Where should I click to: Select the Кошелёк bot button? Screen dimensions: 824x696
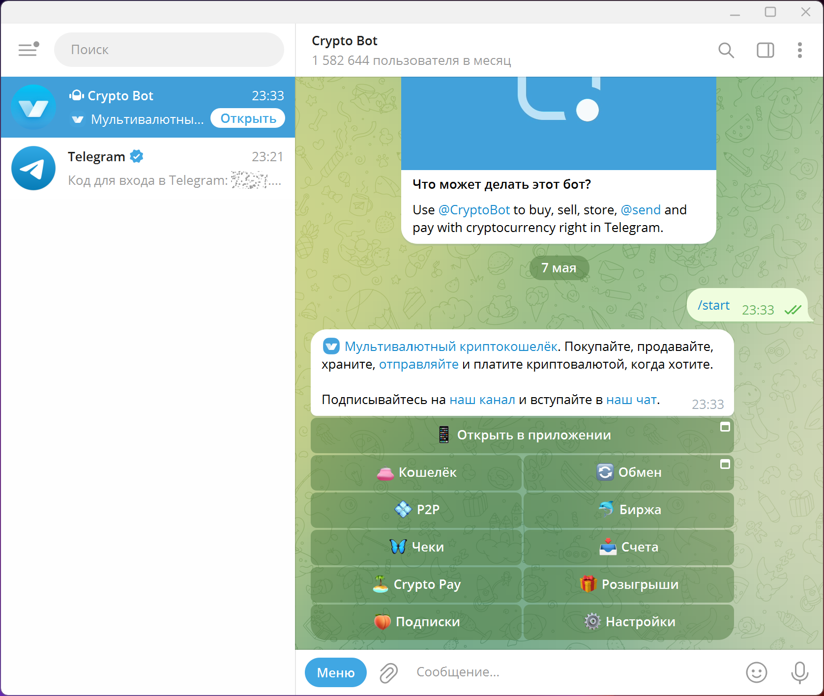point(416,472)
